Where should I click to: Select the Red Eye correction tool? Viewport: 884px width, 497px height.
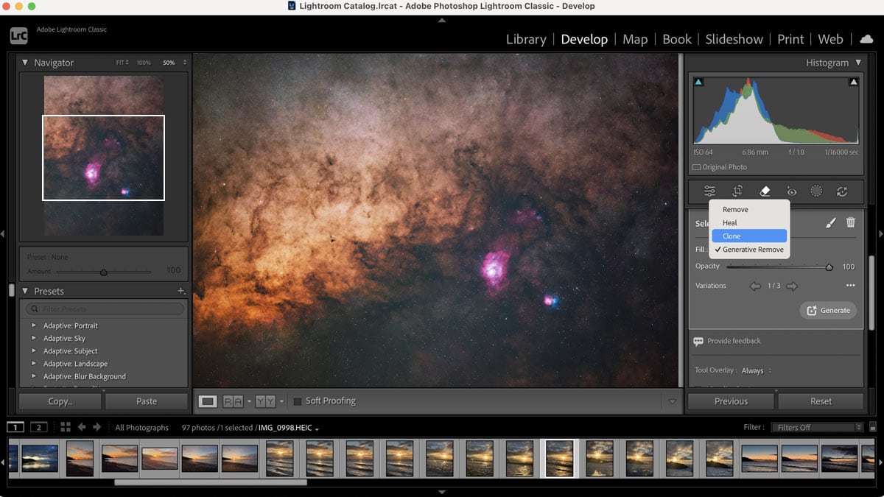point(791,191)
